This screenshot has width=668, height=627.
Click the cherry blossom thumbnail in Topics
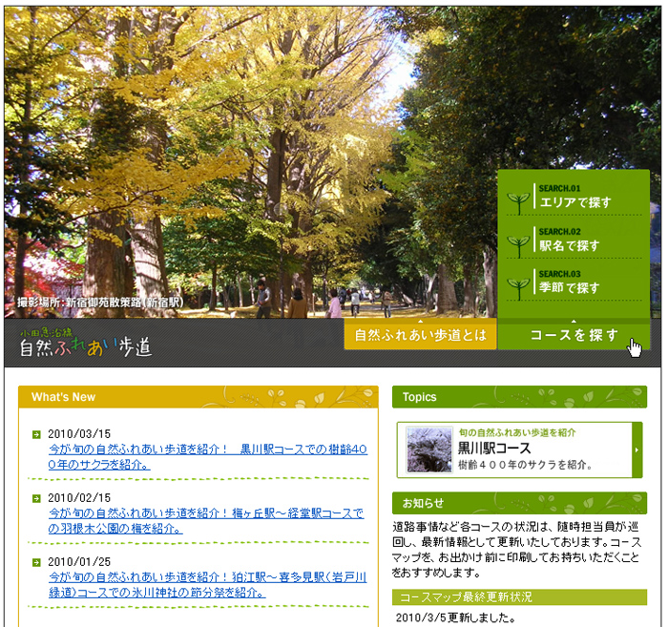[429, 450]
